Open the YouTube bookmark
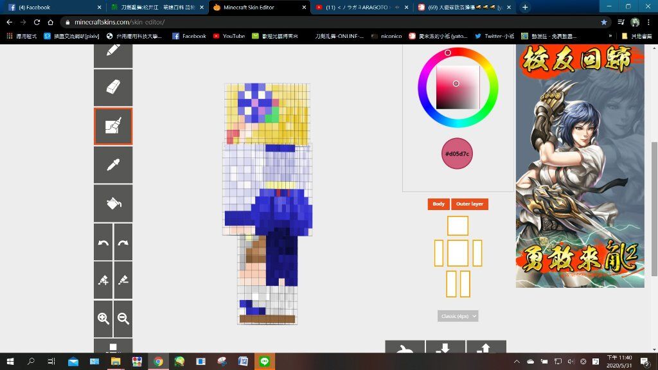Screen dimensions: 658x370 tap(229, 36)
